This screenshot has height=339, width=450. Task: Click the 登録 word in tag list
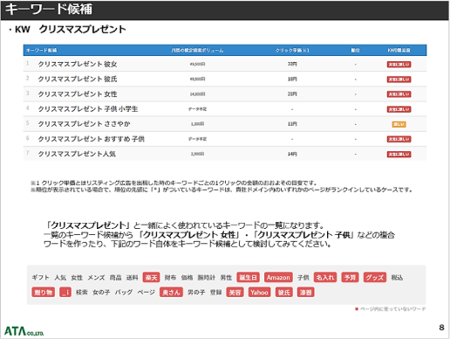coord(216,293)
